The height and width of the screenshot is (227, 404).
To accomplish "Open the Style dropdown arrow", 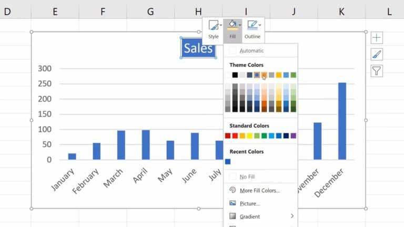I will (221, 25).
